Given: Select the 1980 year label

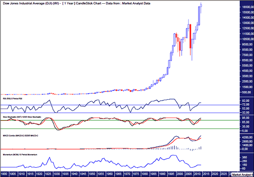Looking at the screenshot, I should (x=145, y=174).
